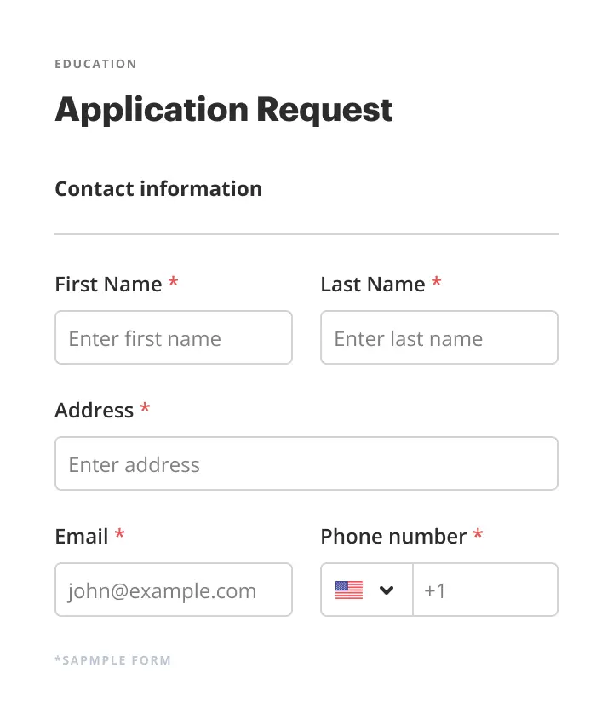The height and width of the screenshot is (702, 613).
Task: Click the red asterisk beside Last Name
Action: point(437,283)
